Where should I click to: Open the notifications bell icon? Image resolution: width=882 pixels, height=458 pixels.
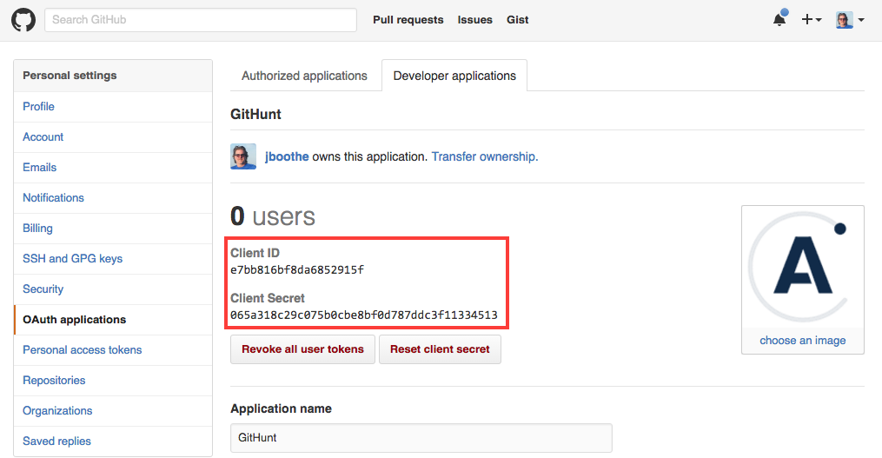pos(779,18)
